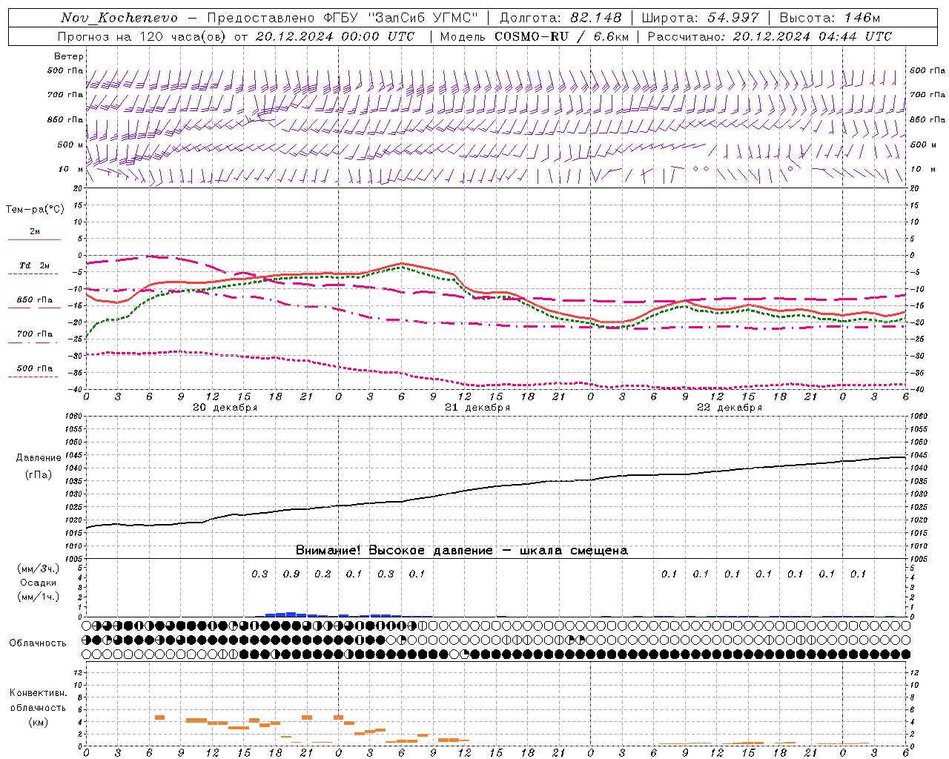Screen dimensions: 949x759
Task: Click the (км) unit under Конвективн. облачность
Action: click(39, 722)
